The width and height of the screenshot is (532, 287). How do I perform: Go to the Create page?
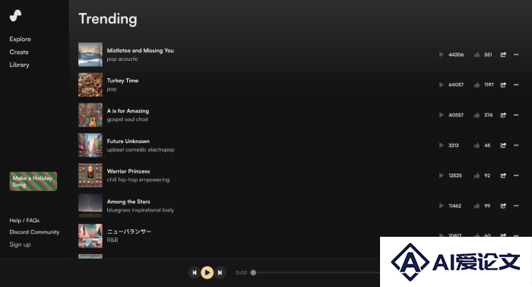click(19, 52)
